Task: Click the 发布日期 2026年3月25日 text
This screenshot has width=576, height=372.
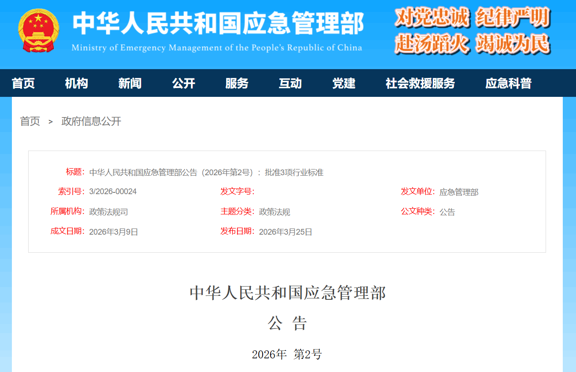Action: coord(285,232)
